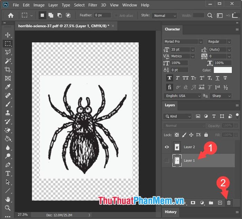Click the Home button in options bar

(11, 15)
